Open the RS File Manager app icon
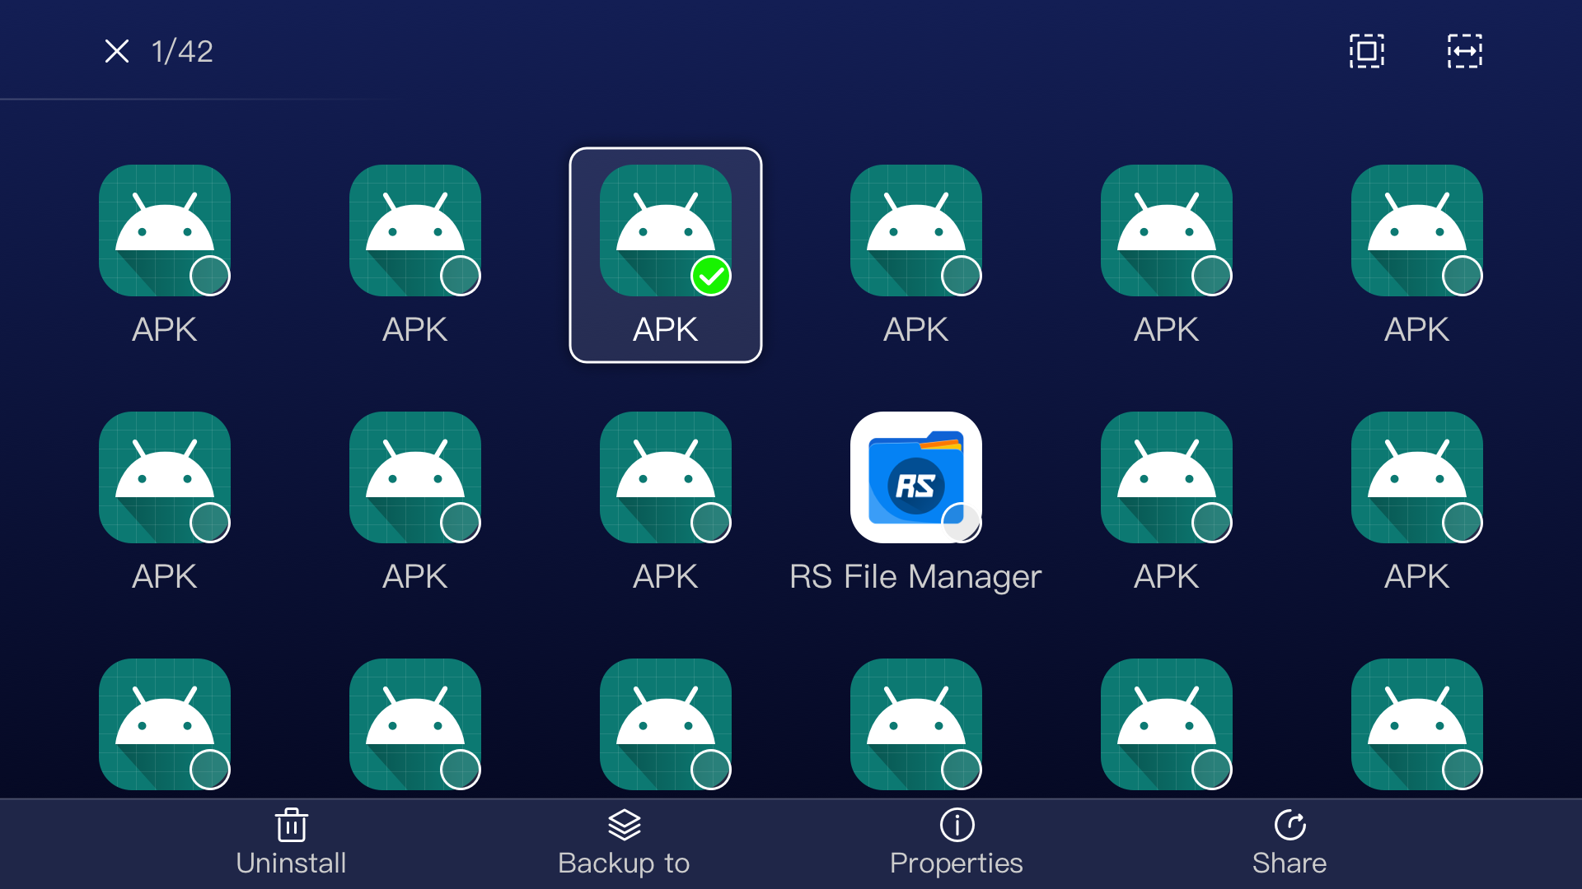The height and width of the screenshot is (889, 1582). coord(915,477)
